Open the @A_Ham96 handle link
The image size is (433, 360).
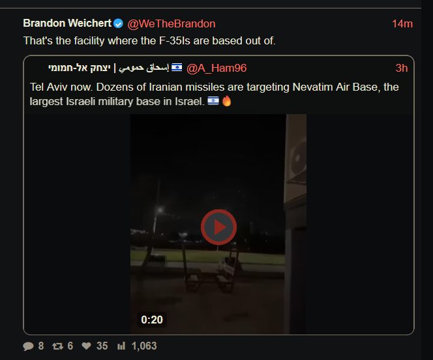[x=216, y=68]
